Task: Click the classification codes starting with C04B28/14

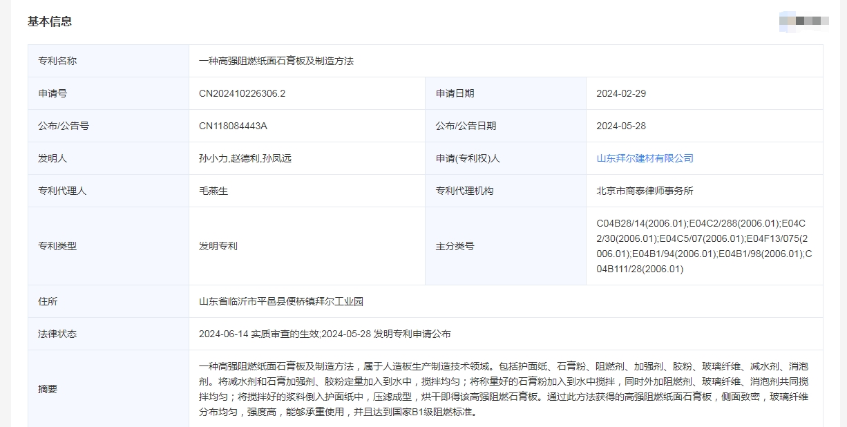Action: point(703,246)
